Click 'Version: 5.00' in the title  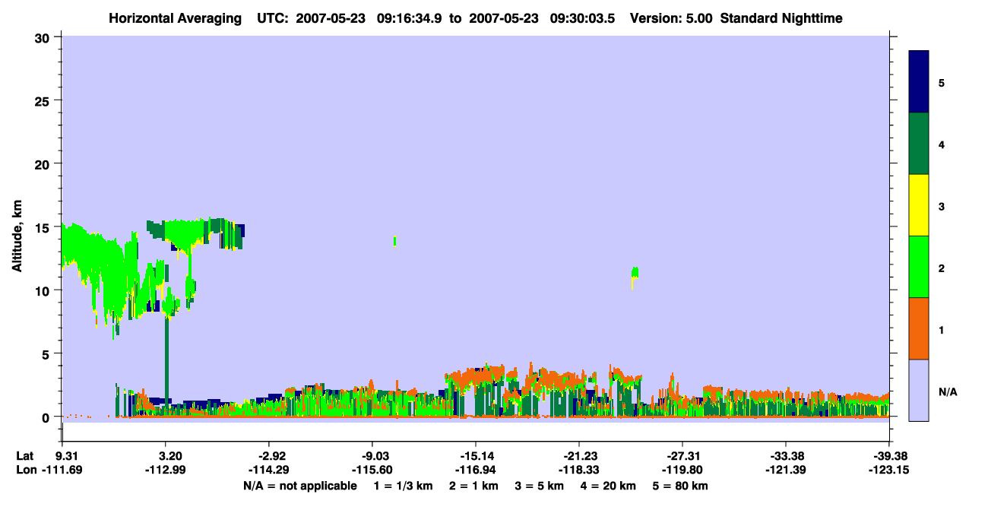(671, 18)
